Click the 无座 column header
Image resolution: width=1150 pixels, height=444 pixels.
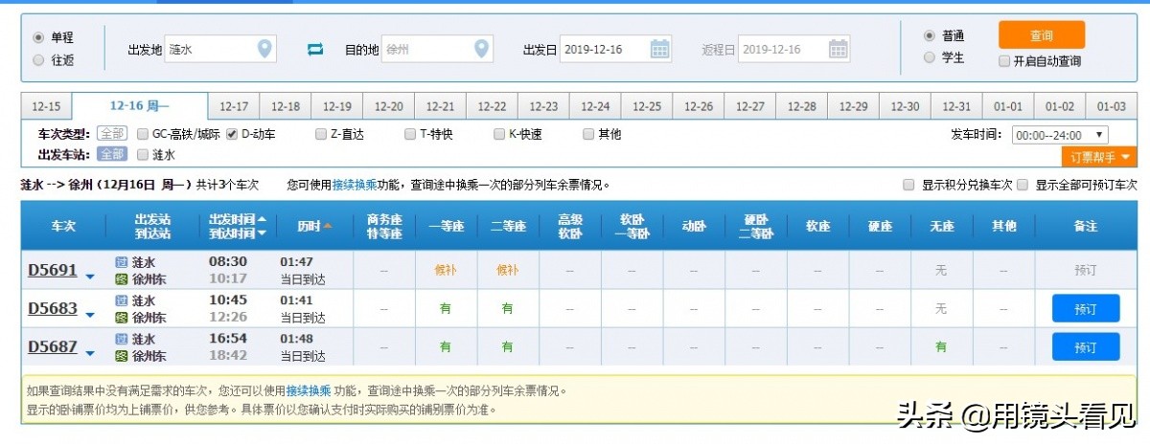940,227
